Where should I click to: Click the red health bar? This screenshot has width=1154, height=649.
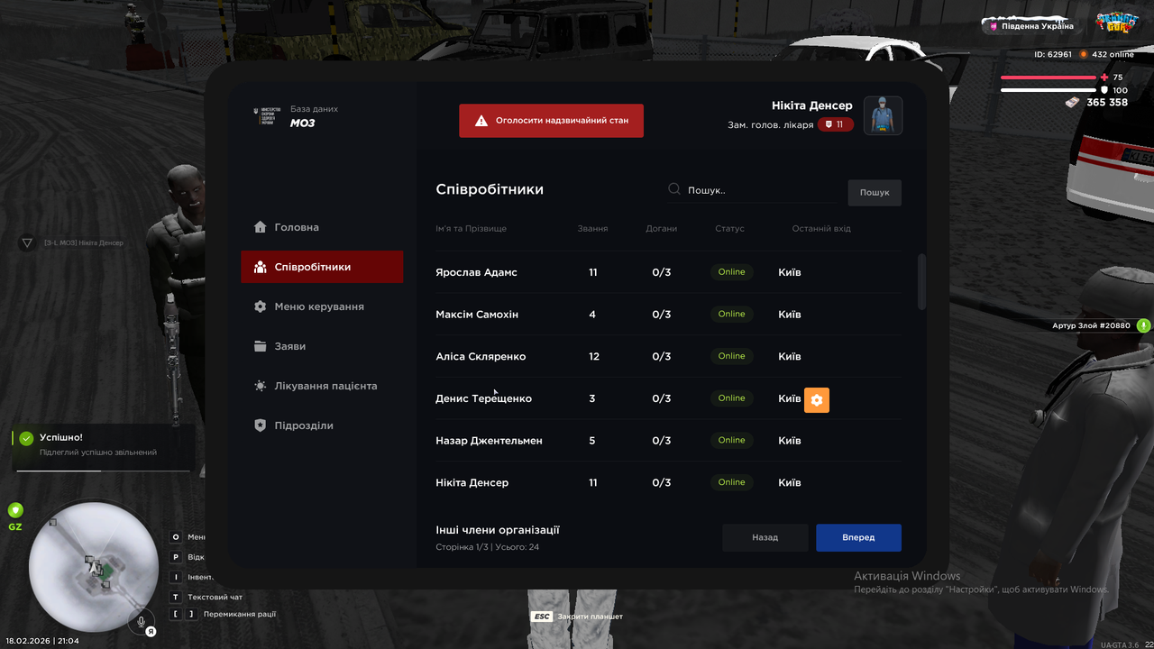click(x=1048, y=78)
